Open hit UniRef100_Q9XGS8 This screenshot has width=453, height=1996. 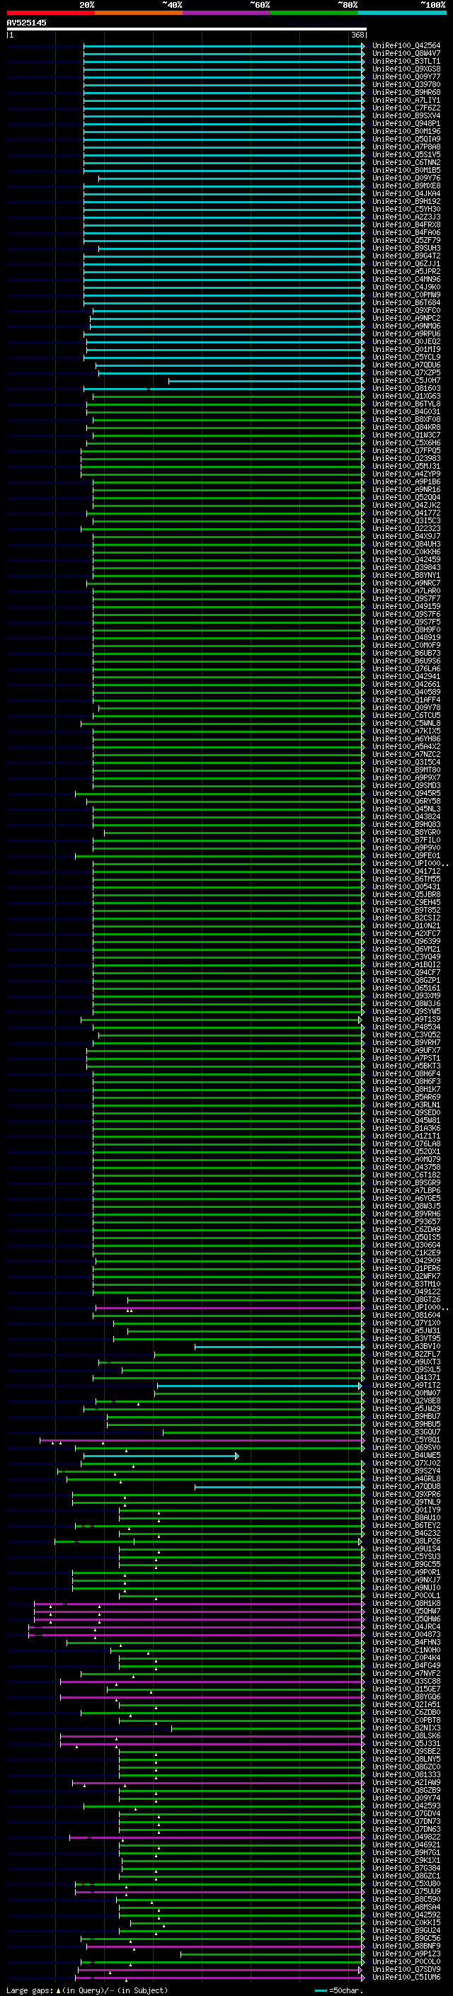[406, 69]
